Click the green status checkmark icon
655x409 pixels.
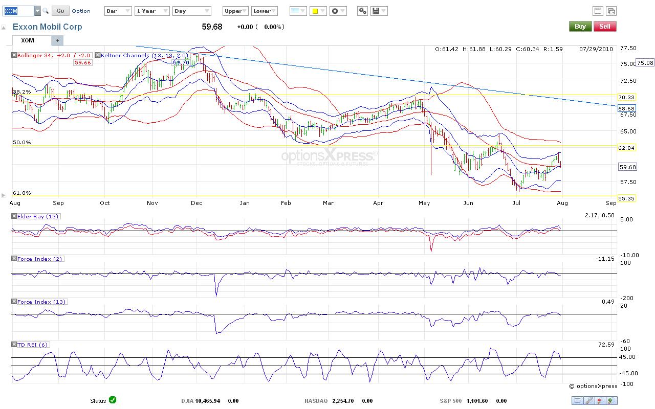113,400
